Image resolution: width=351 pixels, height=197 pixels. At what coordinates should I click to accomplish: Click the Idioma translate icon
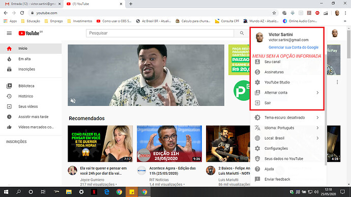coord(257,128)
